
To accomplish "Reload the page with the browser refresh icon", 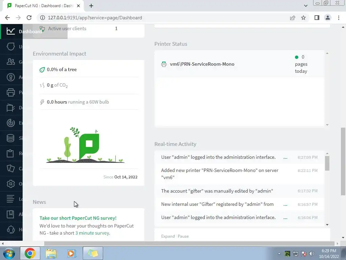I will point(29,18).
